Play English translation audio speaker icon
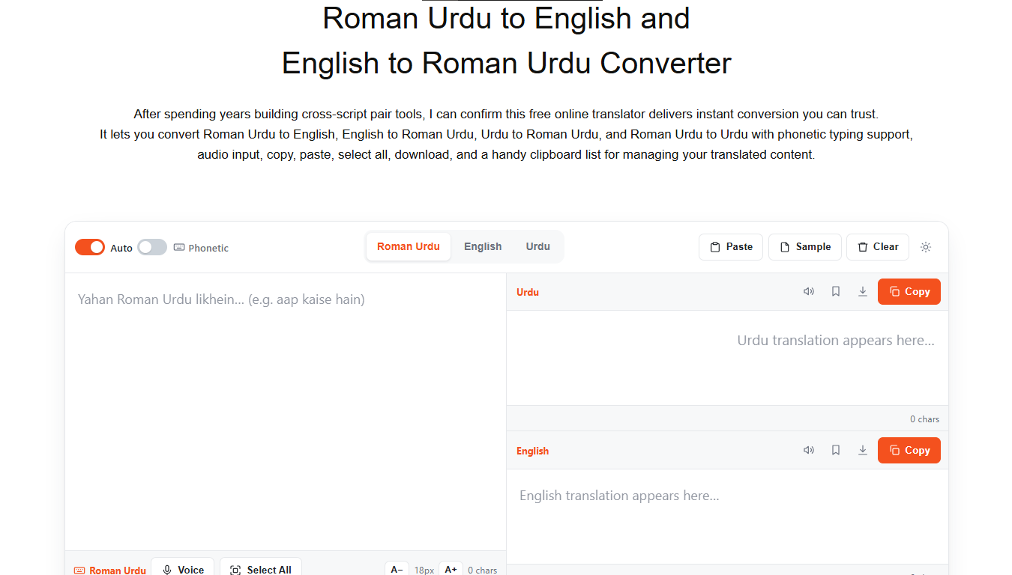The image size is (1012, 575). (809, 451)
